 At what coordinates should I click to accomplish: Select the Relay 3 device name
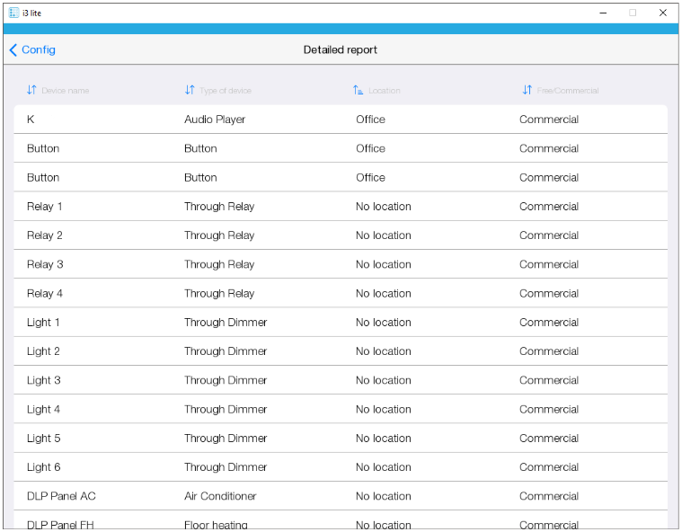(x=45, y=264)
